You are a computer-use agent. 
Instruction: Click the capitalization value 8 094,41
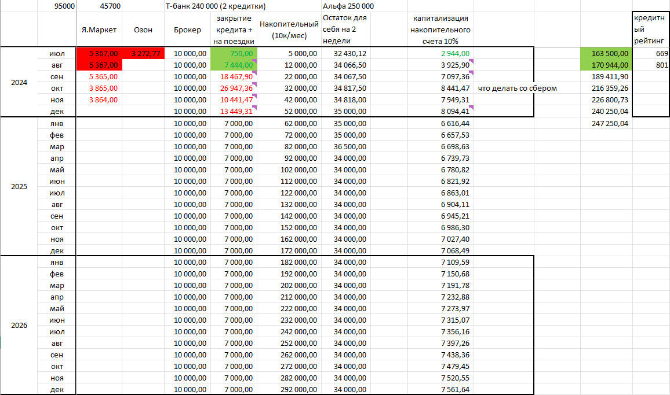click(440, 112)
